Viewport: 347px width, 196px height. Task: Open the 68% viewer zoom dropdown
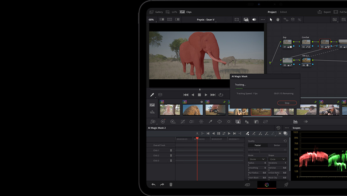(x=151, y=20)
